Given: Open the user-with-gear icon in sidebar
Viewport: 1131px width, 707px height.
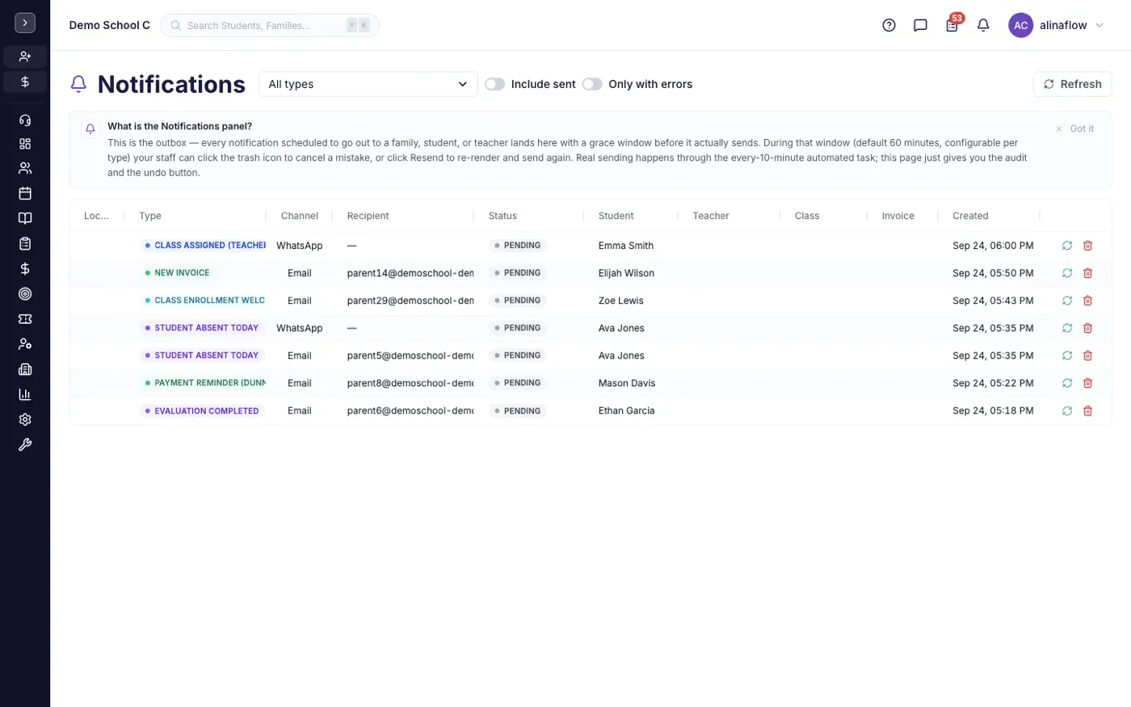Looking at the screenshot, I should (25, 344).
